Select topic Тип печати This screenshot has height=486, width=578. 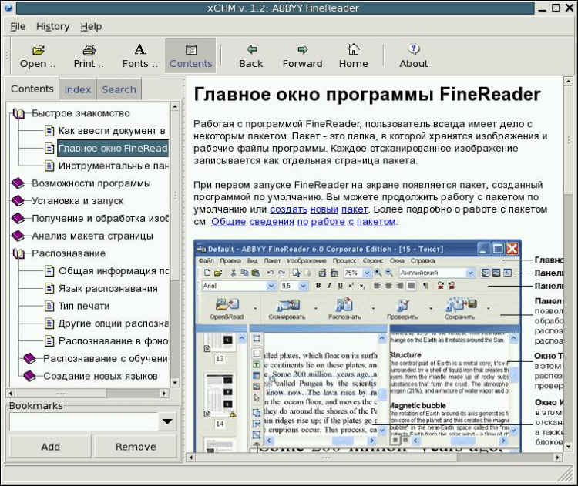[x=84, y=306]
